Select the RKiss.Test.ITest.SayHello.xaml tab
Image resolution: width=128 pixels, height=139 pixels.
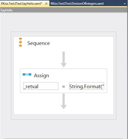pos(21,4)
